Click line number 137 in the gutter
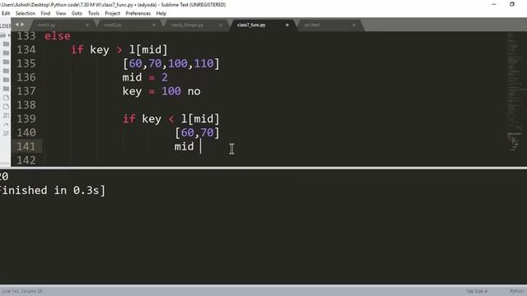527x296 pixels. click(x=26, y=91)
